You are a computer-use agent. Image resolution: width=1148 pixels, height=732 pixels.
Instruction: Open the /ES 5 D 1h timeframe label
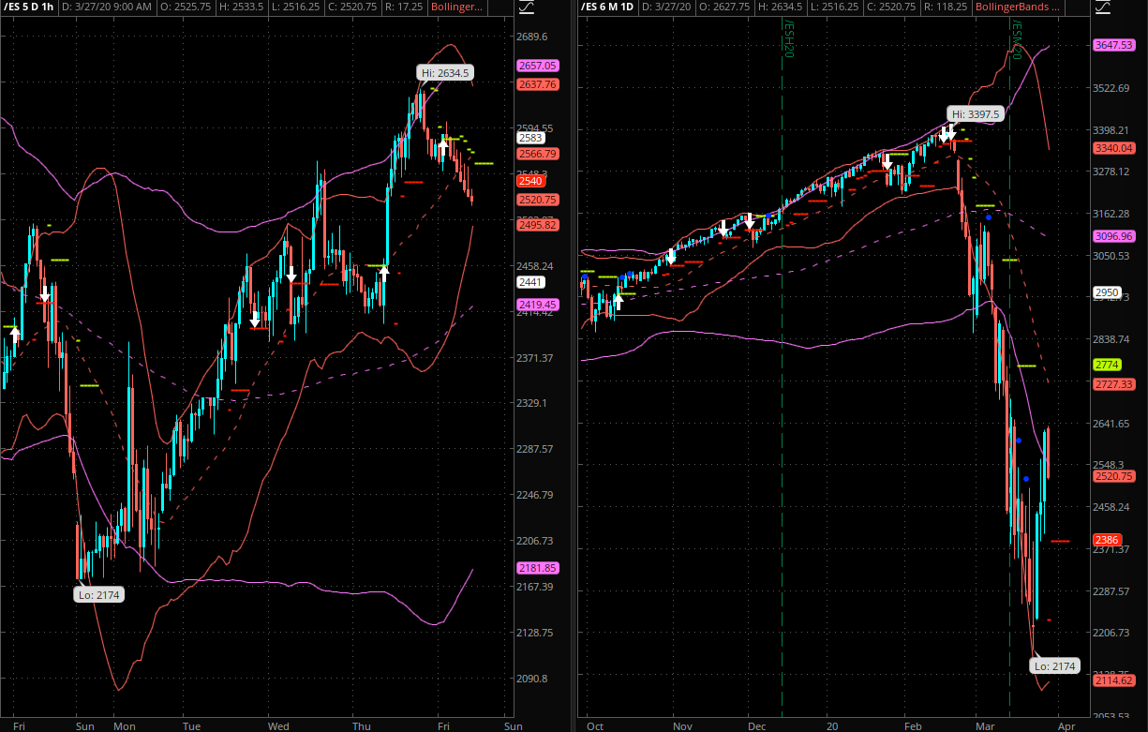tap(29, 7)
